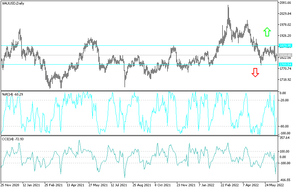
Task: Click the 7 Apr 2022 date label
Action: point(251,185)
